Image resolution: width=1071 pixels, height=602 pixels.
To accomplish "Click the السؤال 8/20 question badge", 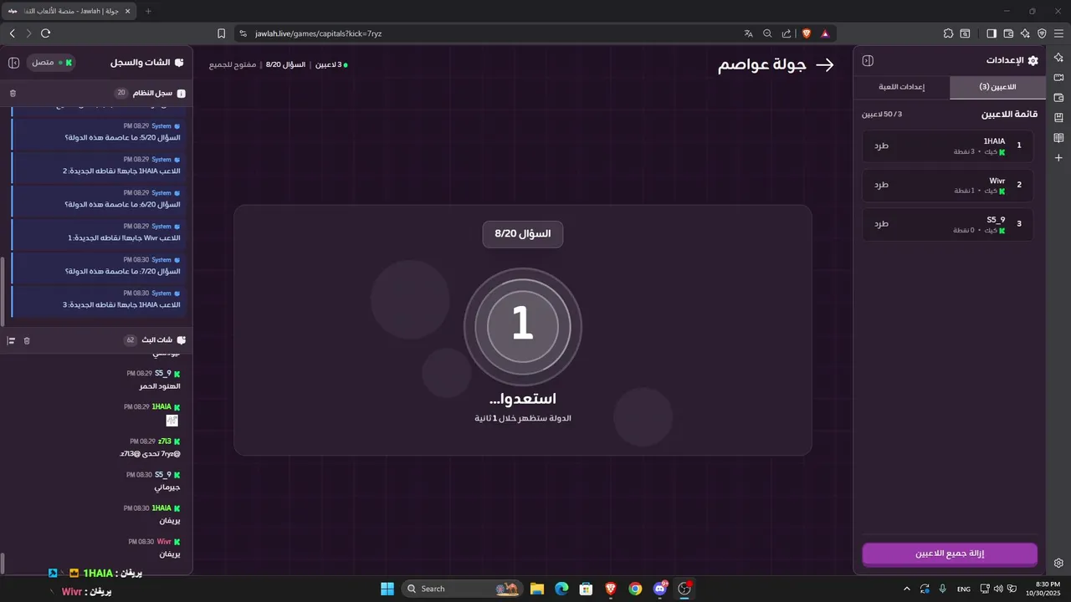I will pos(523,234).
